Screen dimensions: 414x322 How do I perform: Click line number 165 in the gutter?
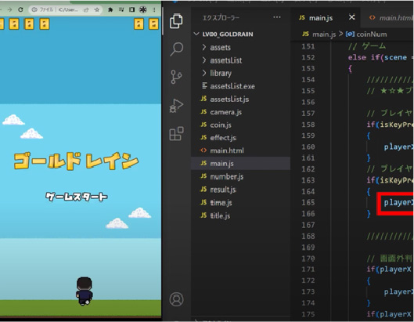(308, 202)
